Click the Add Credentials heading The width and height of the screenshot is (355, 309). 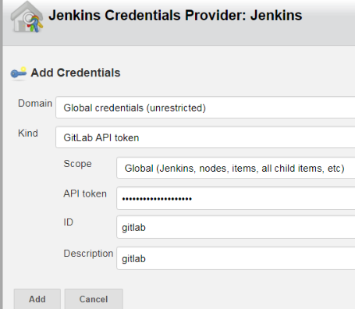(76, 73)
